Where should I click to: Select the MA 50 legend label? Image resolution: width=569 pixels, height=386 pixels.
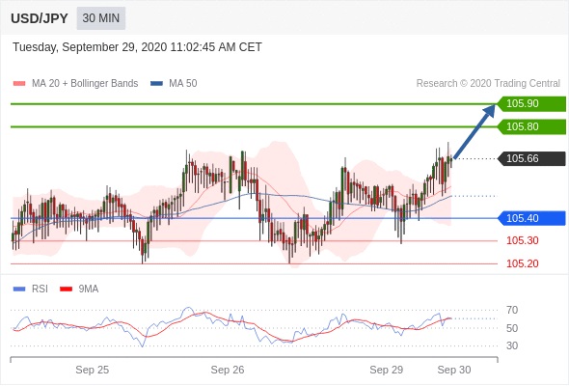pos(183,84)
